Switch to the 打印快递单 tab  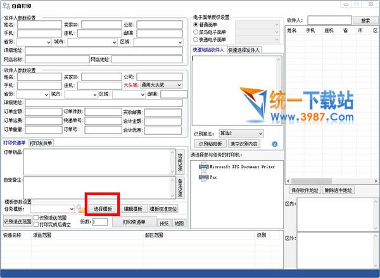point(15,142)
